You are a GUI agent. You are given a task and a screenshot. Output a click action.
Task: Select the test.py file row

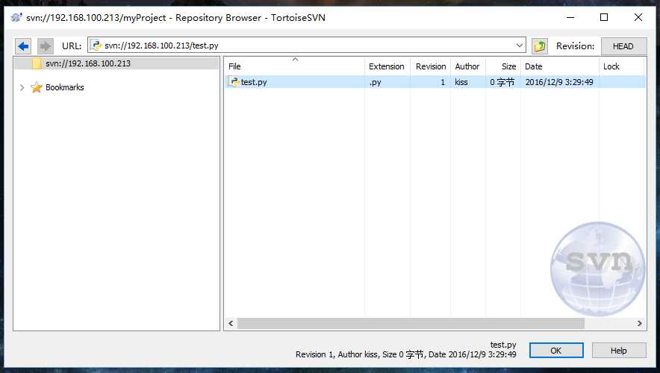(435, 82)
